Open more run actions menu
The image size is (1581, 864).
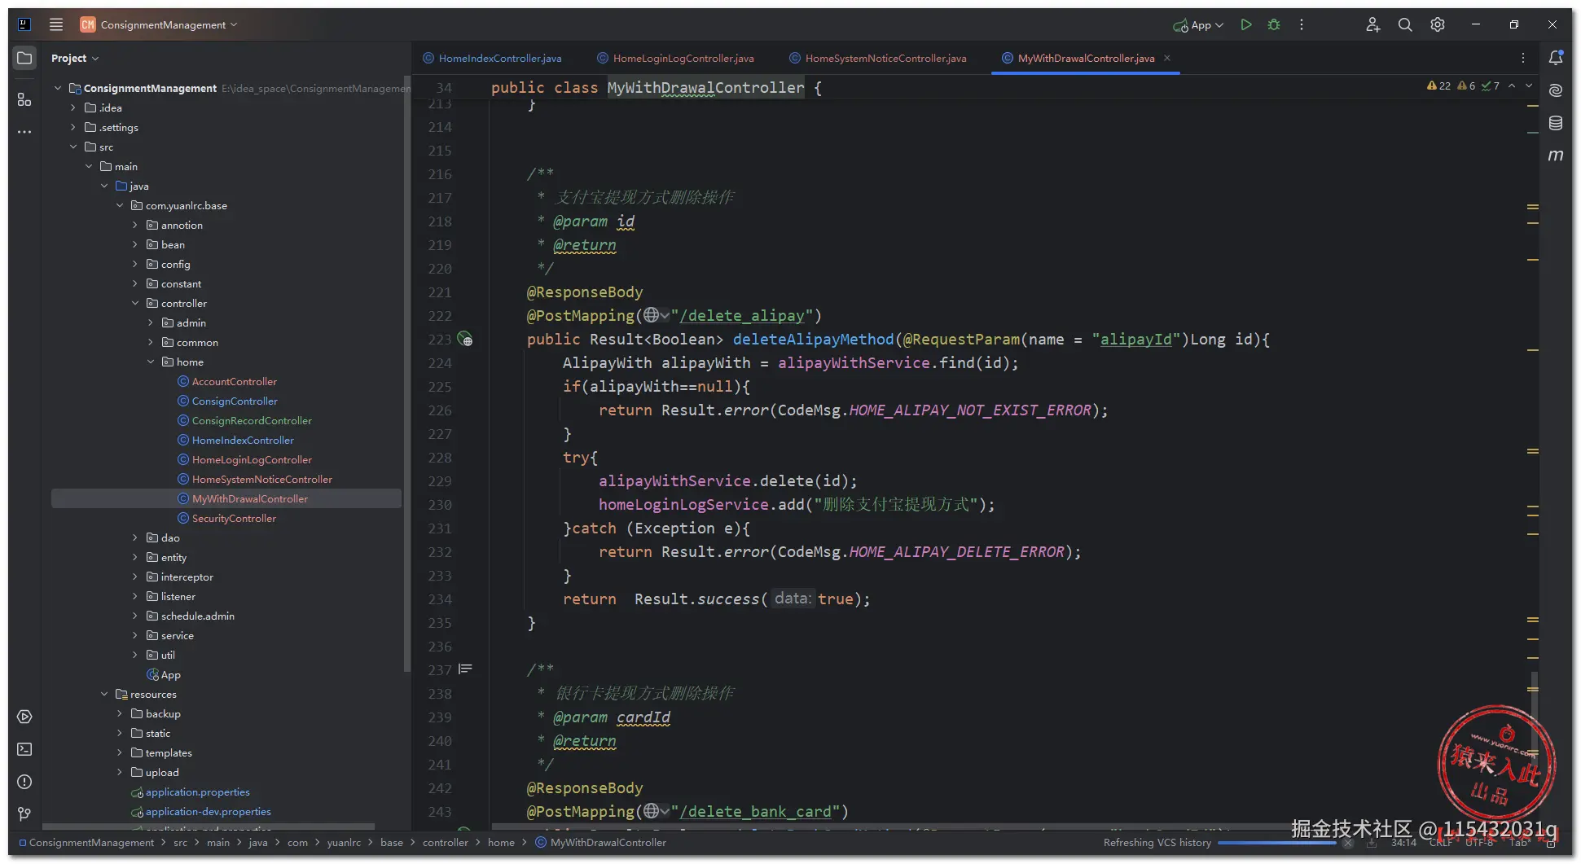click(x=1302, y=24)
